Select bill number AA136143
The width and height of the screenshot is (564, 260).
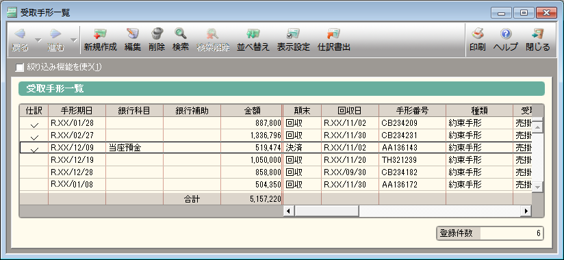(x=412, y=148)
